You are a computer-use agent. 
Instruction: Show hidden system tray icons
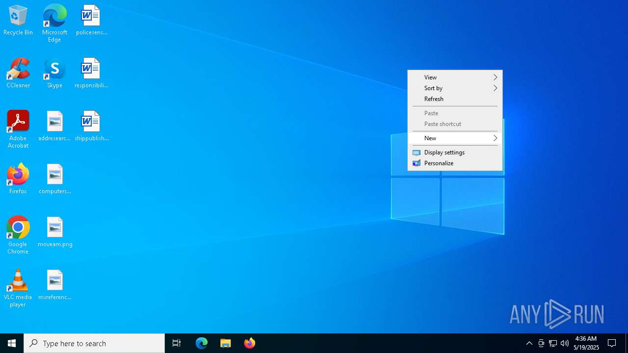point(529,343)
